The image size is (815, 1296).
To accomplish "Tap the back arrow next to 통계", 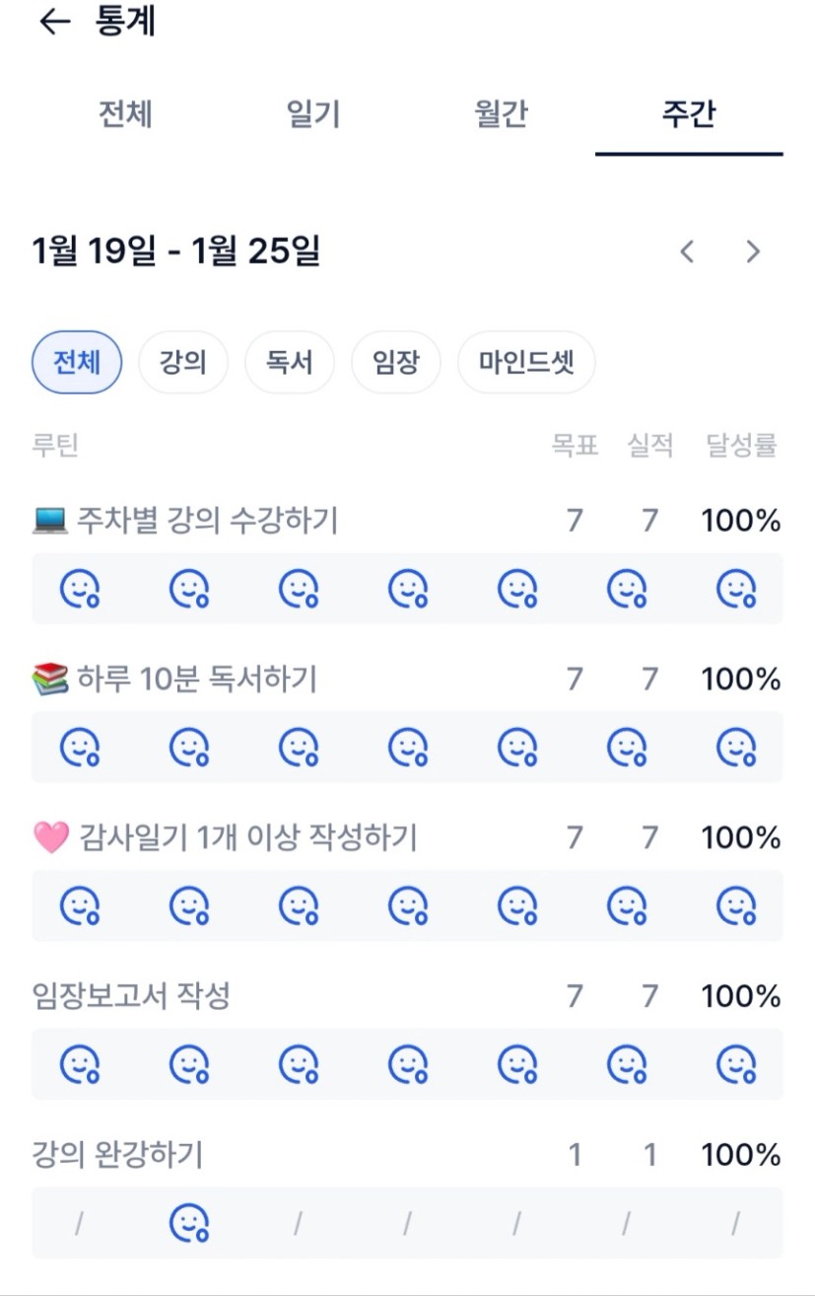I will click(54, 22).
